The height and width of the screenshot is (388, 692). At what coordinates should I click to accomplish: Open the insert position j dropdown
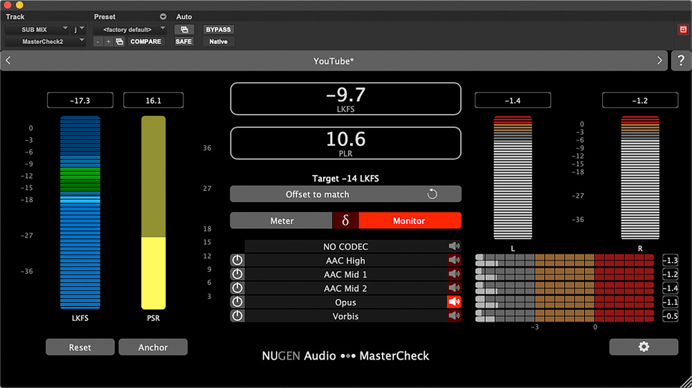pos(79,30)
